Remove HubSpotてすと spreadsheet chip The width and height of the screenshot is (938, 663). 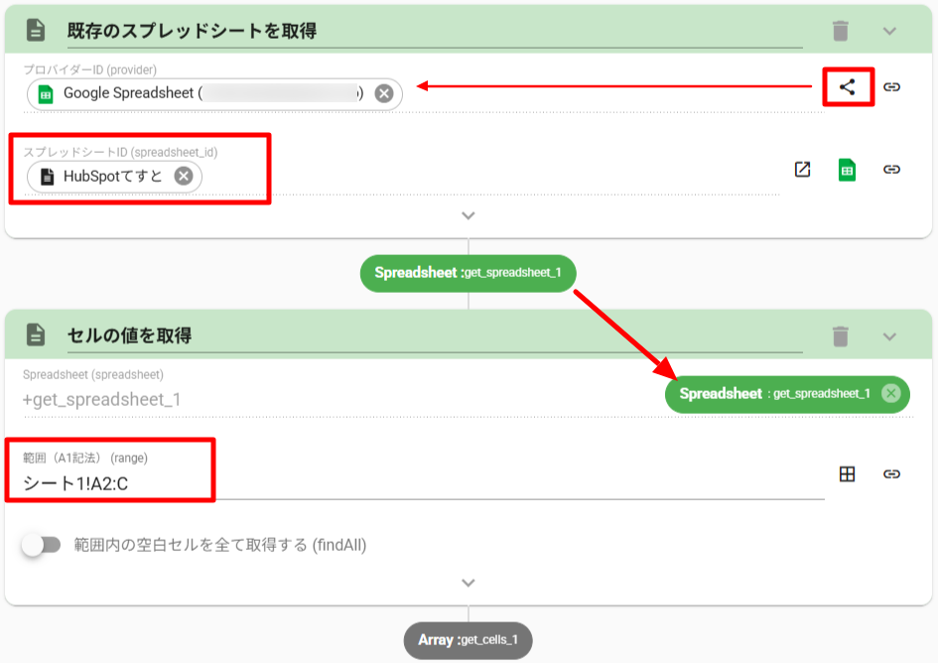pyautogui.click(x=184, y=177)
